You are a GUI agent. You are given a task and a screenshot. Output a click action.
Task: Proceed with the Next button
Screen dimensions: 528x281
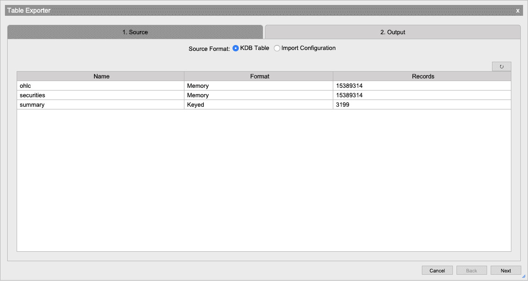point(506,271)
